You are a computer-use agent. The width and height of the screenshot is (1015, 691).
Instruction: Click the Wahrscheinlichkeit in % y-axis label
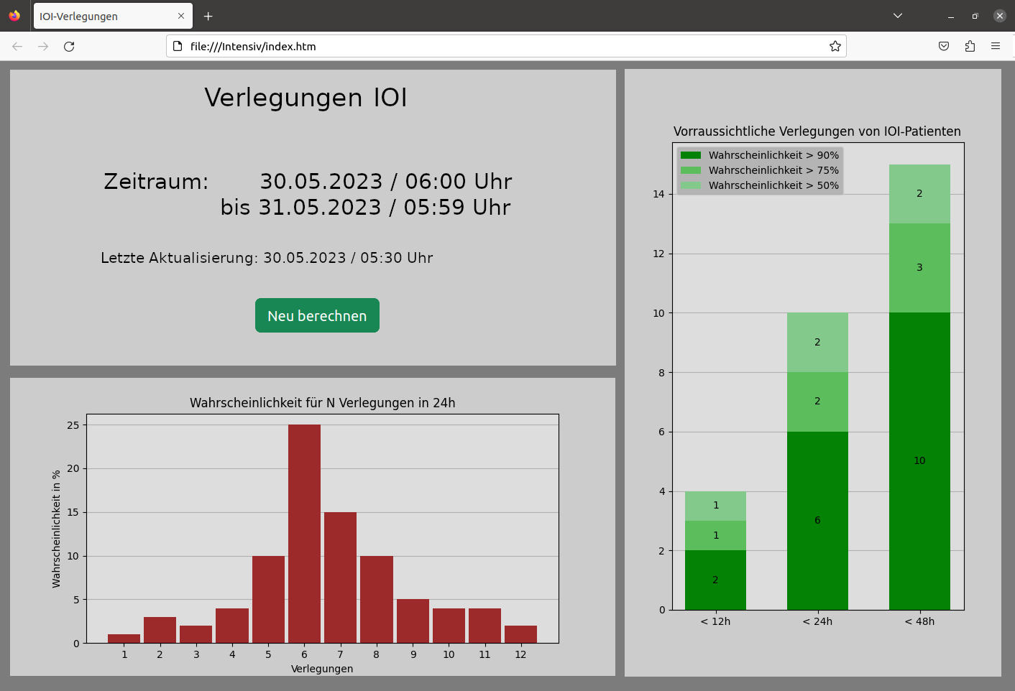click(x=56, y=529)
